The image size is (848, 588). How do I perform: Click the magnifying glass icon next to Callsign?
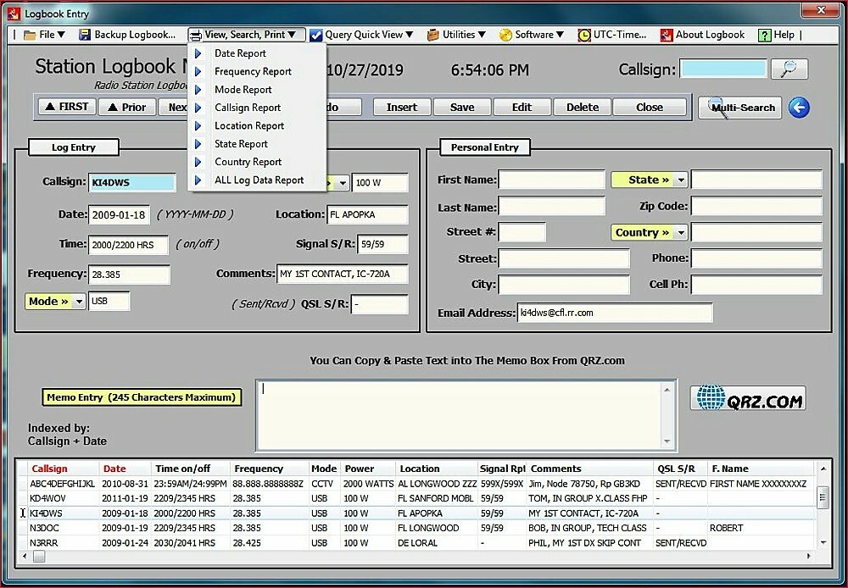click(789, 69)
